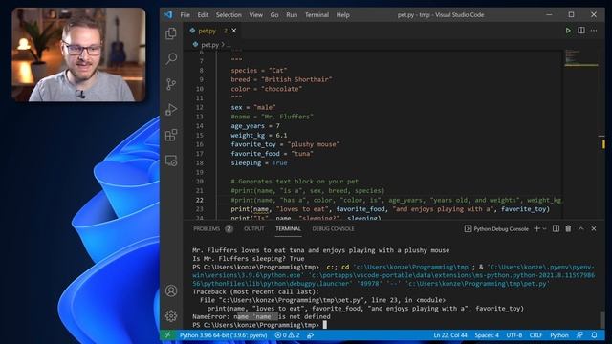Close the bottom panel

click(x=594, y=228)
